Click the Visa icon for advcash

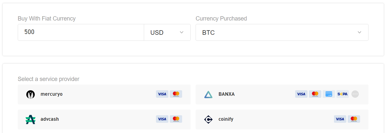point(162,119)
